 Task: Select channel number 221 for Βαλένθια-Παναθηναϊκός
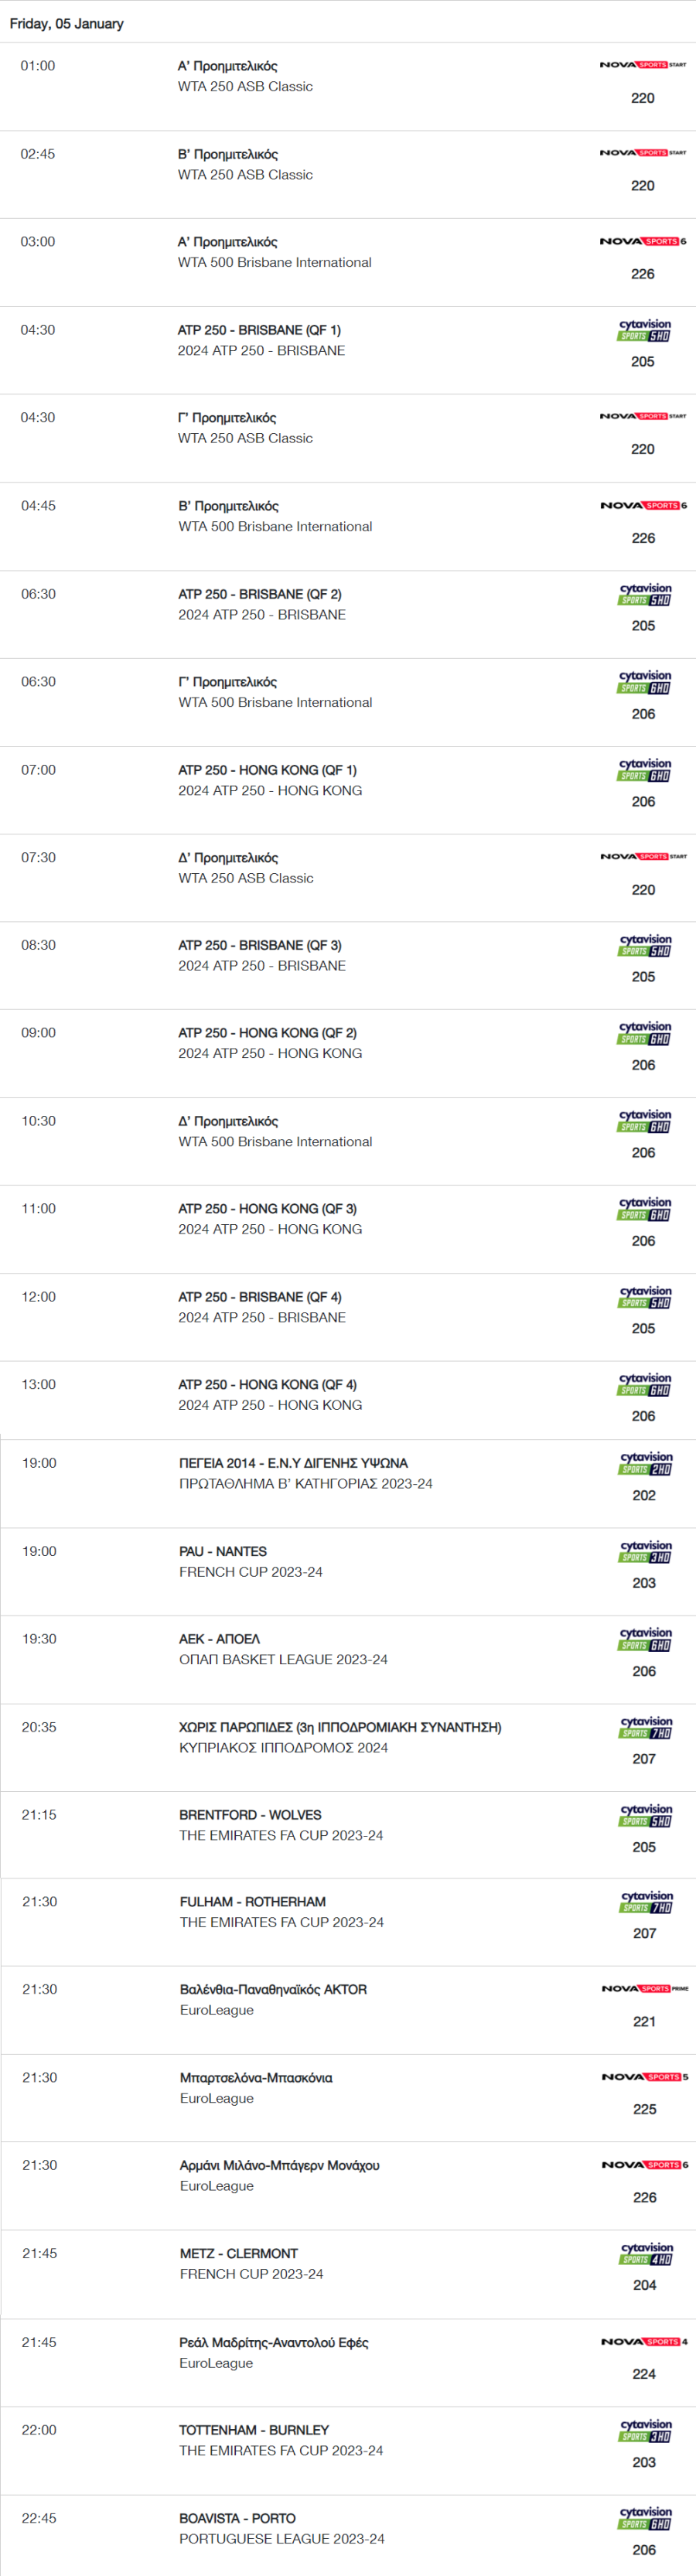click(x=645, y=2021)
